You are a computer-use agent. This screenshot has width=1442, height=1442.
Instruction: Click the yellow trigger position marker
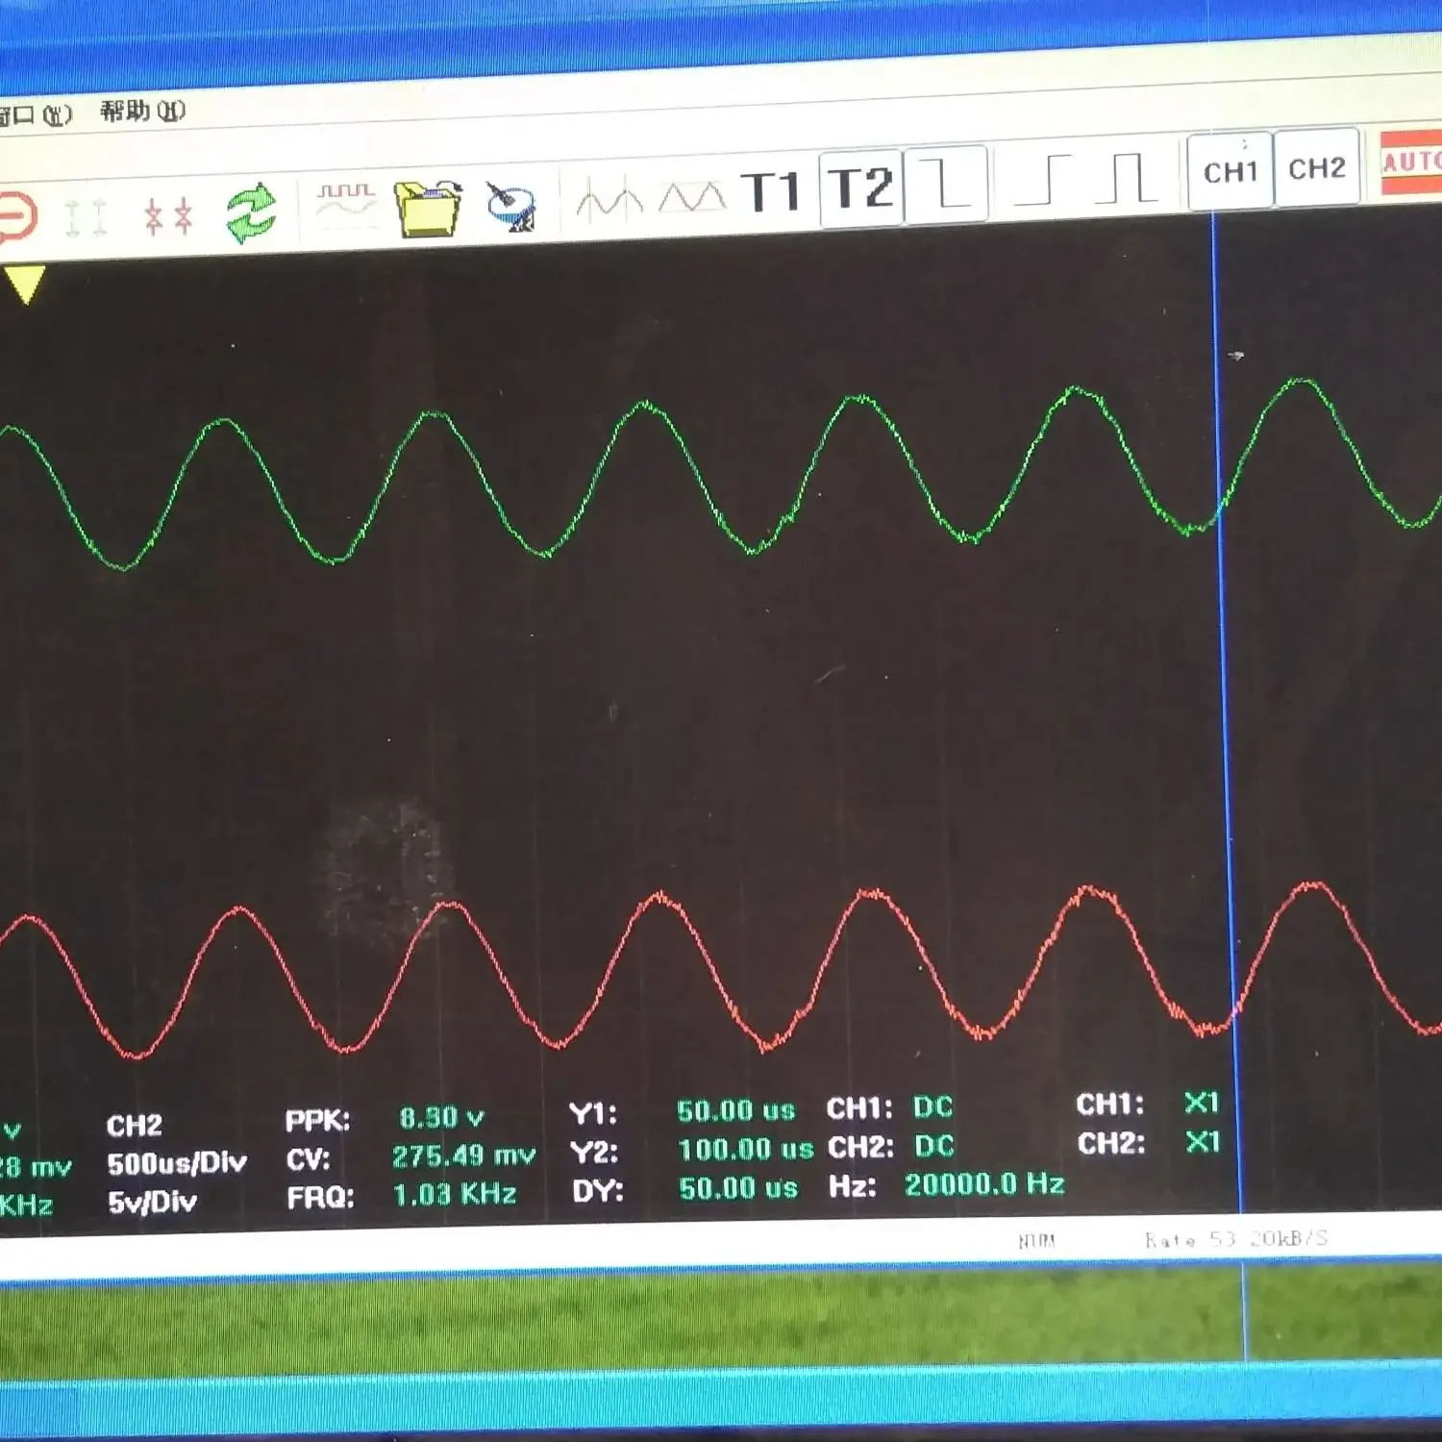pos(25,285)
